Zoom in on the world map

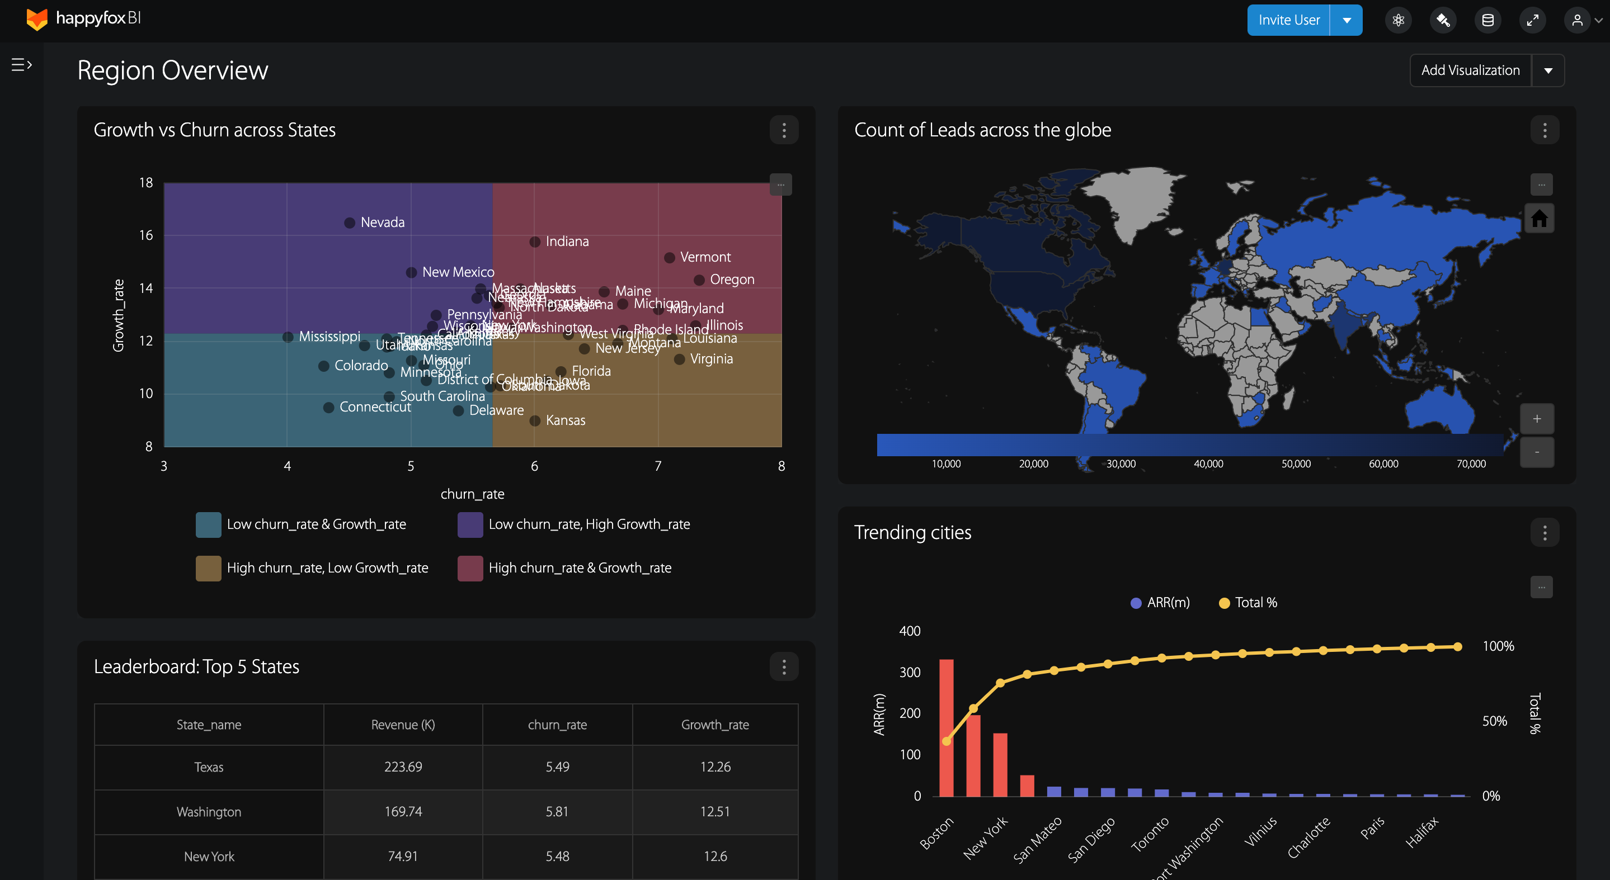pyautogui.click(x=1537, y=418)
